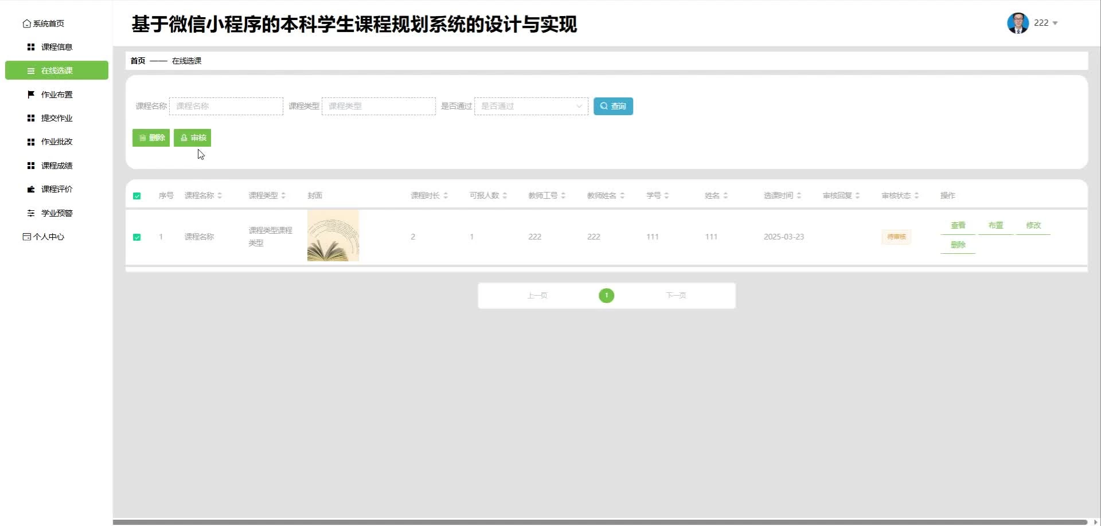Click the green 审核 button
This screenshot has height=526, width=1101.
193,138
